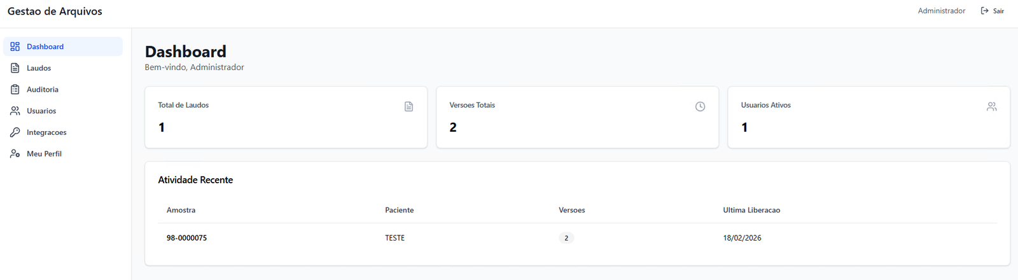Click the users icon on Usuarios Ativos card
This screenshot has width=1018, height=280.
(991, 107)
